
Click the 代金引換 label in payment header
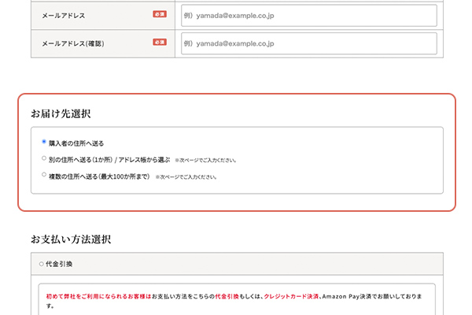(60, 264)
